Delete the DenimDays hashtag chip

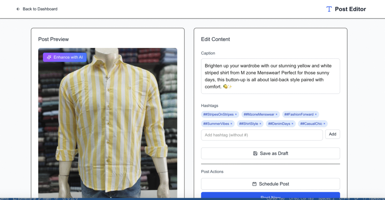tap(292, 124)
